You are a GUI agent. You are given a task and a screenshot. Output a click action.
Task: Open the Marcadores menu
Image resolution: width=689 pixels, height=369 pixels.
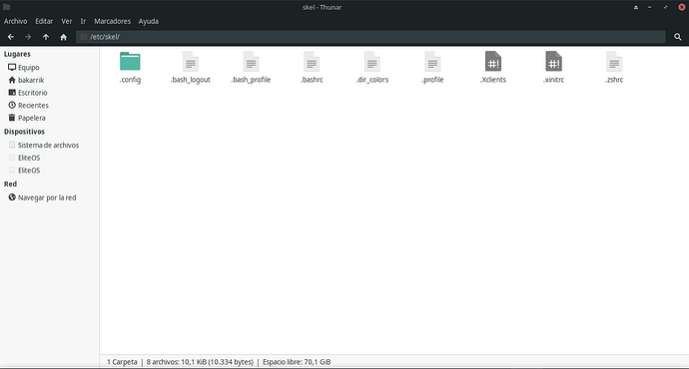(x=113, y=21)
